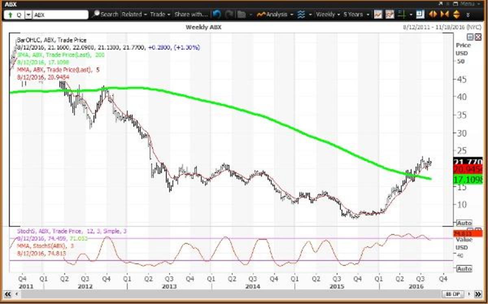The height and width of the screenshot is (304, 488).
Task: Click the toolbar overflow chevron
Action: [468, 15]
